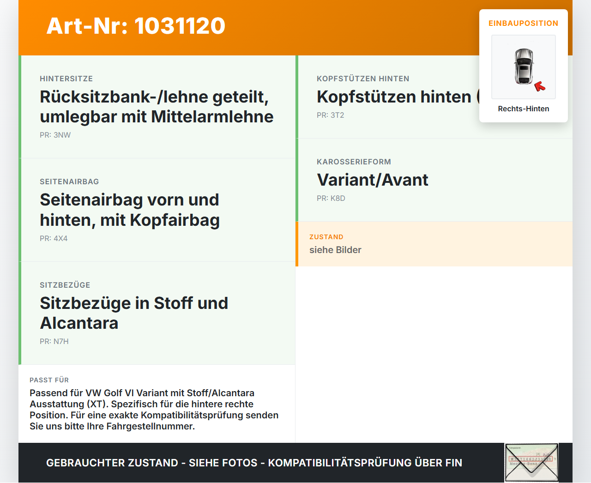
Task: Click the GEBRAUCHTER ZUSTAND footer text
Action: (x=254, y=463)
